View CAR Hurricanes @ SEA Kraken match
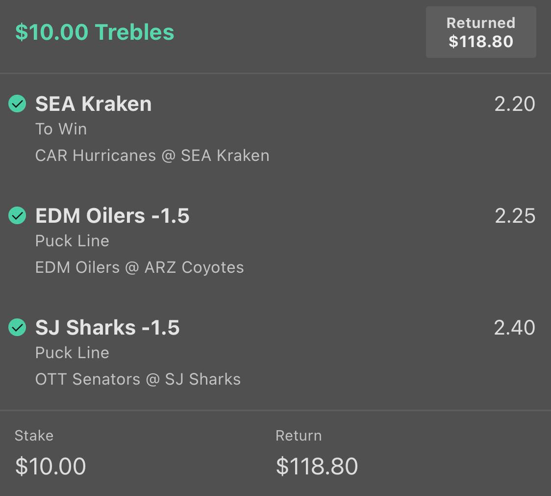The height and width of the screenshot is (496, 551). click(x=152, y=156)
